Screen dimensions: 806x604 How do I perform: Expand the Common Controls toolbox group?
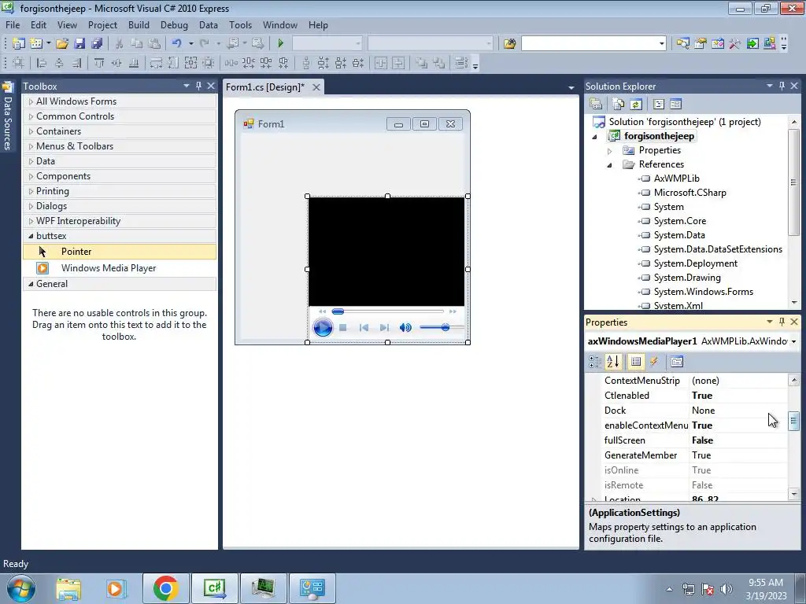coord(31,116)
